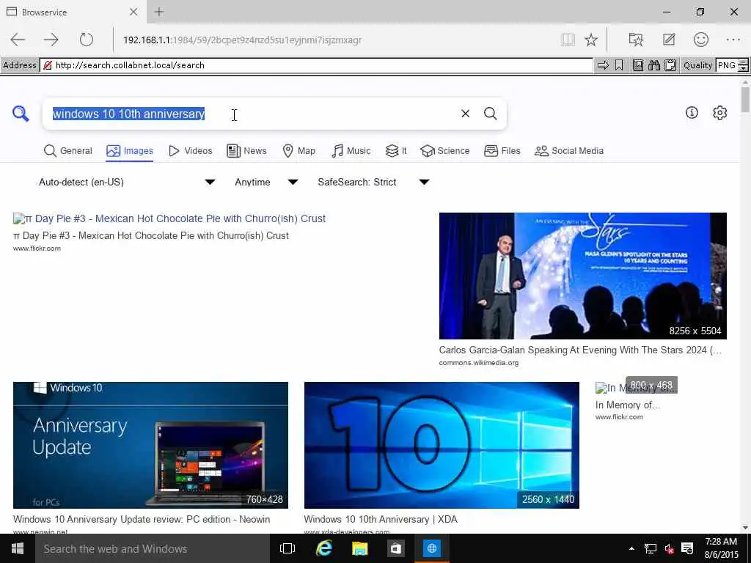The image size is (751, 563).
Task: Click the Quality PNG value field
Action: coord(727,65)
